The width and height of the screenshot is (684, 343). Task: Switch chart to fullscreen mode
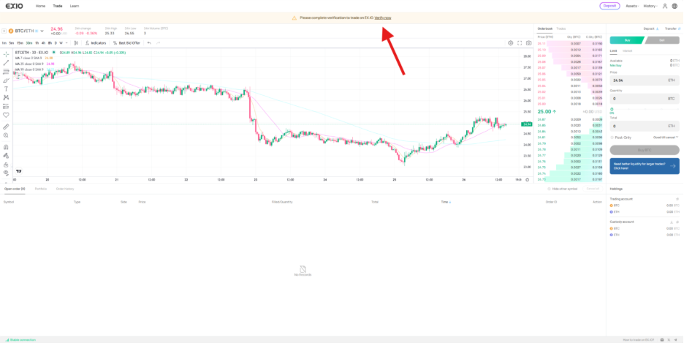[x=520, y=43]
